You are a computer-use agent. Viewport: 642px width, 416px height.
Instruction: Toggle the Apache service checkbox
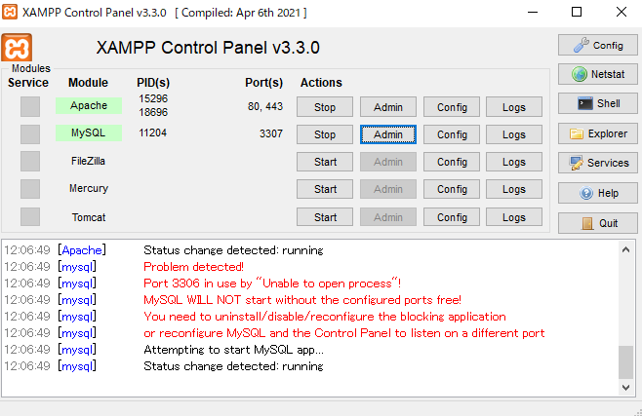30,106
